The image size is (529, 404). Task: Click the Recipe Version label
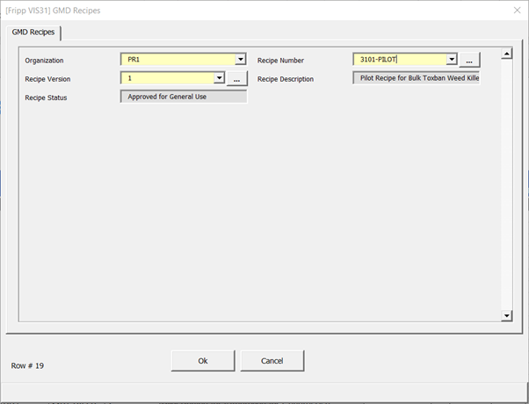tap(47, 79)
